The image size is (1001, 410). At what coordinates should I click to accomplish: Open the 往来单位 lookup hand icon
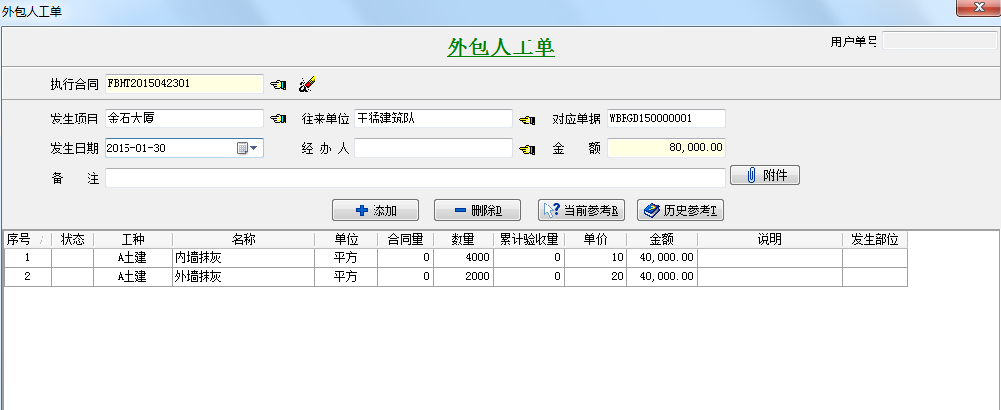527,120
